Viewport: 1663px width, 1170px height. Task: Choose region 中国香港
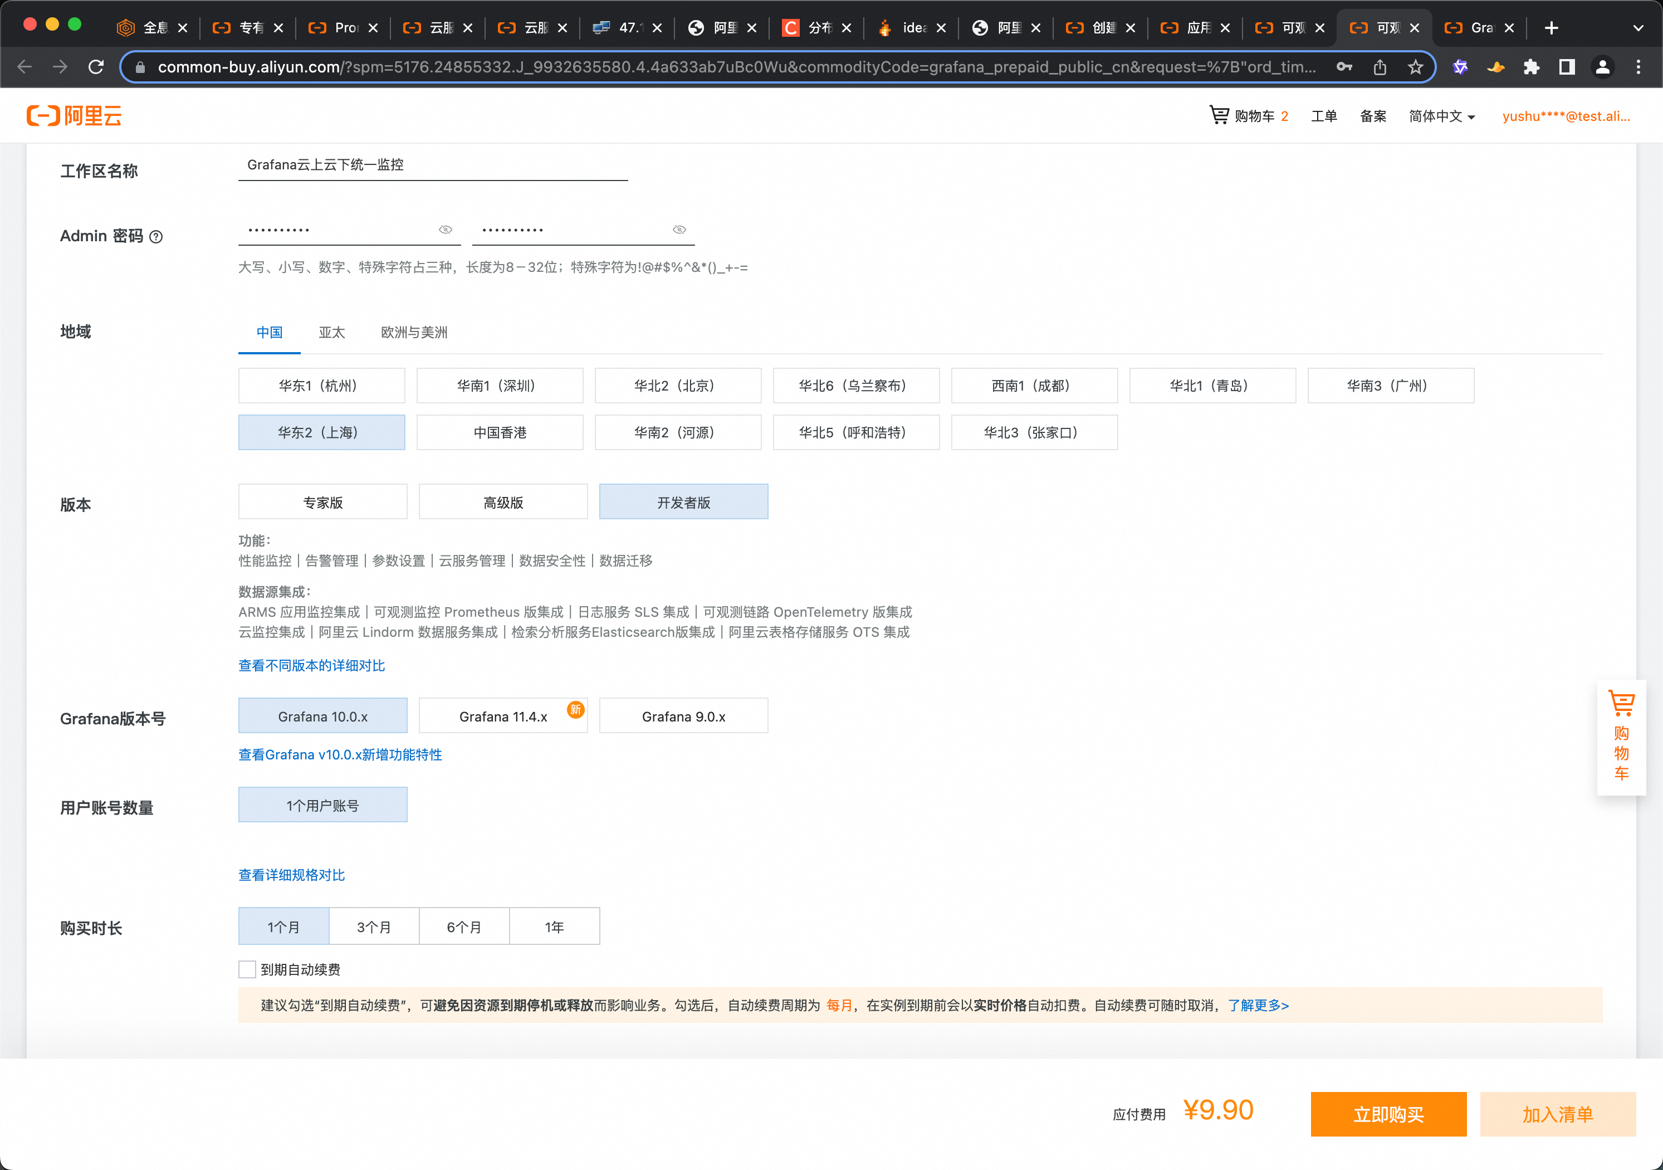tap(500, 432)
